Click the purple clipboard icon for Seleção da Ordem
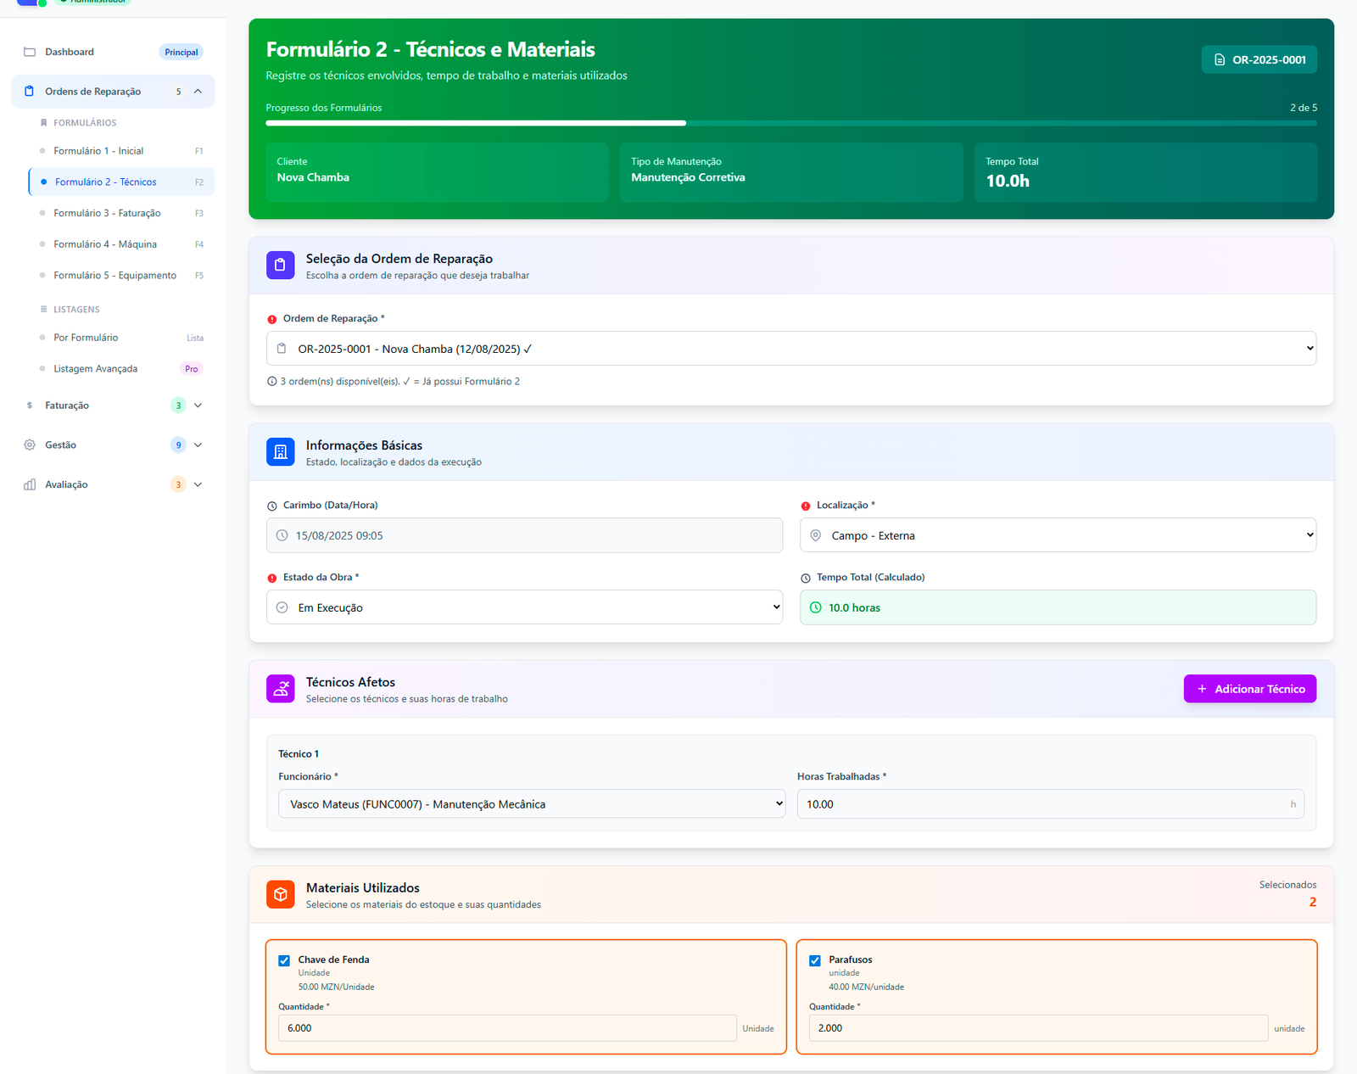Image resolution: width=1357 pixels, height=1074 pixels. [x=280, y=266]
